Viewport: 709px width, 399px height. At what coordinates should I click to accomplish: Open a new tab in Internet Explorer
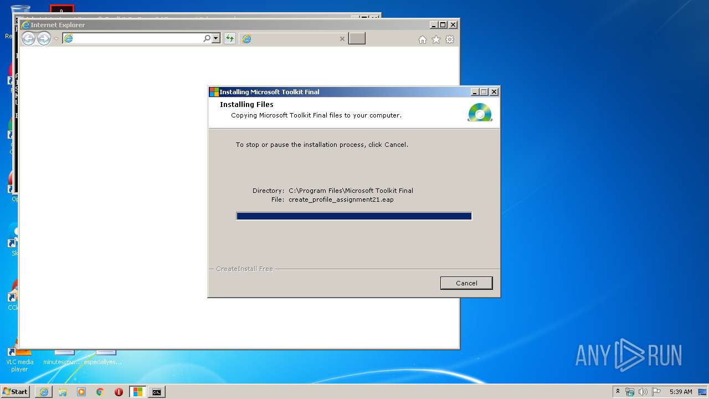(x=357, y=38)
